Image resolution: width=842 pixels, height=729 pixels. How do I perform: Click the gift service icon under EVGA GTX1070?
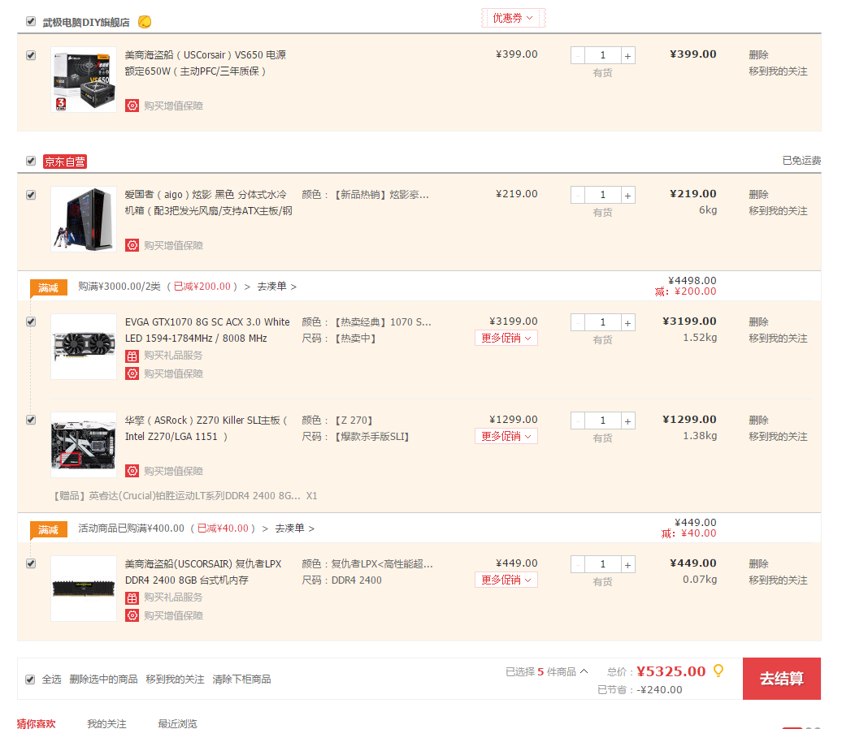tap(132, 356)
